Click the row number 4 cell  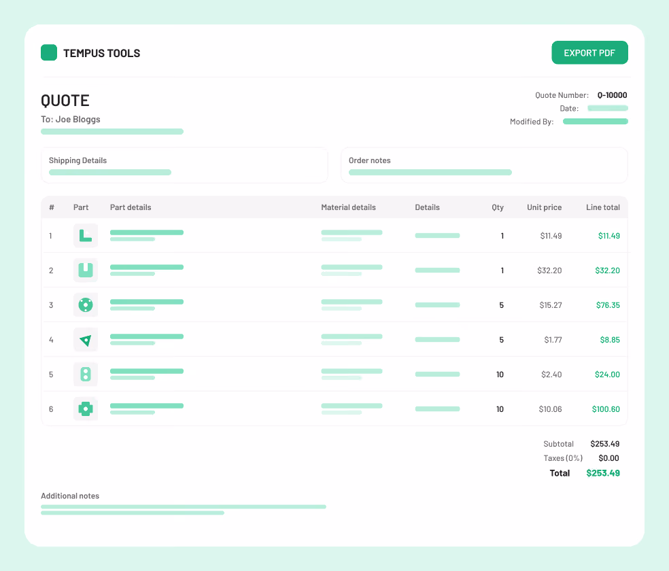tap(51, 340)
